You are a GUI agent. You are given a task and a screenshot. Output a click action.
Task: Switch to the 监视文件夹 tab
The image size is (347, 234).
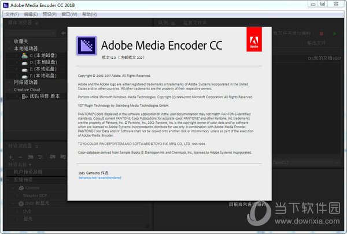point(194,23)
